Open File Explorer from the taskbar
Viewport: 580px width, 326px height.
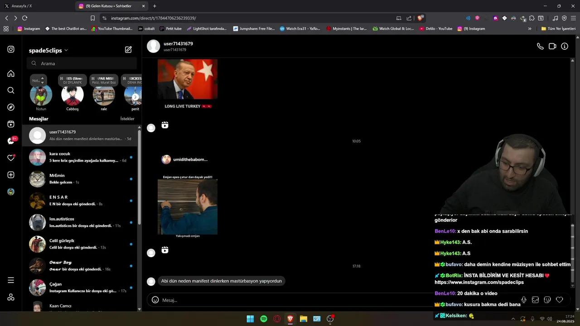(x=304, y=319)
